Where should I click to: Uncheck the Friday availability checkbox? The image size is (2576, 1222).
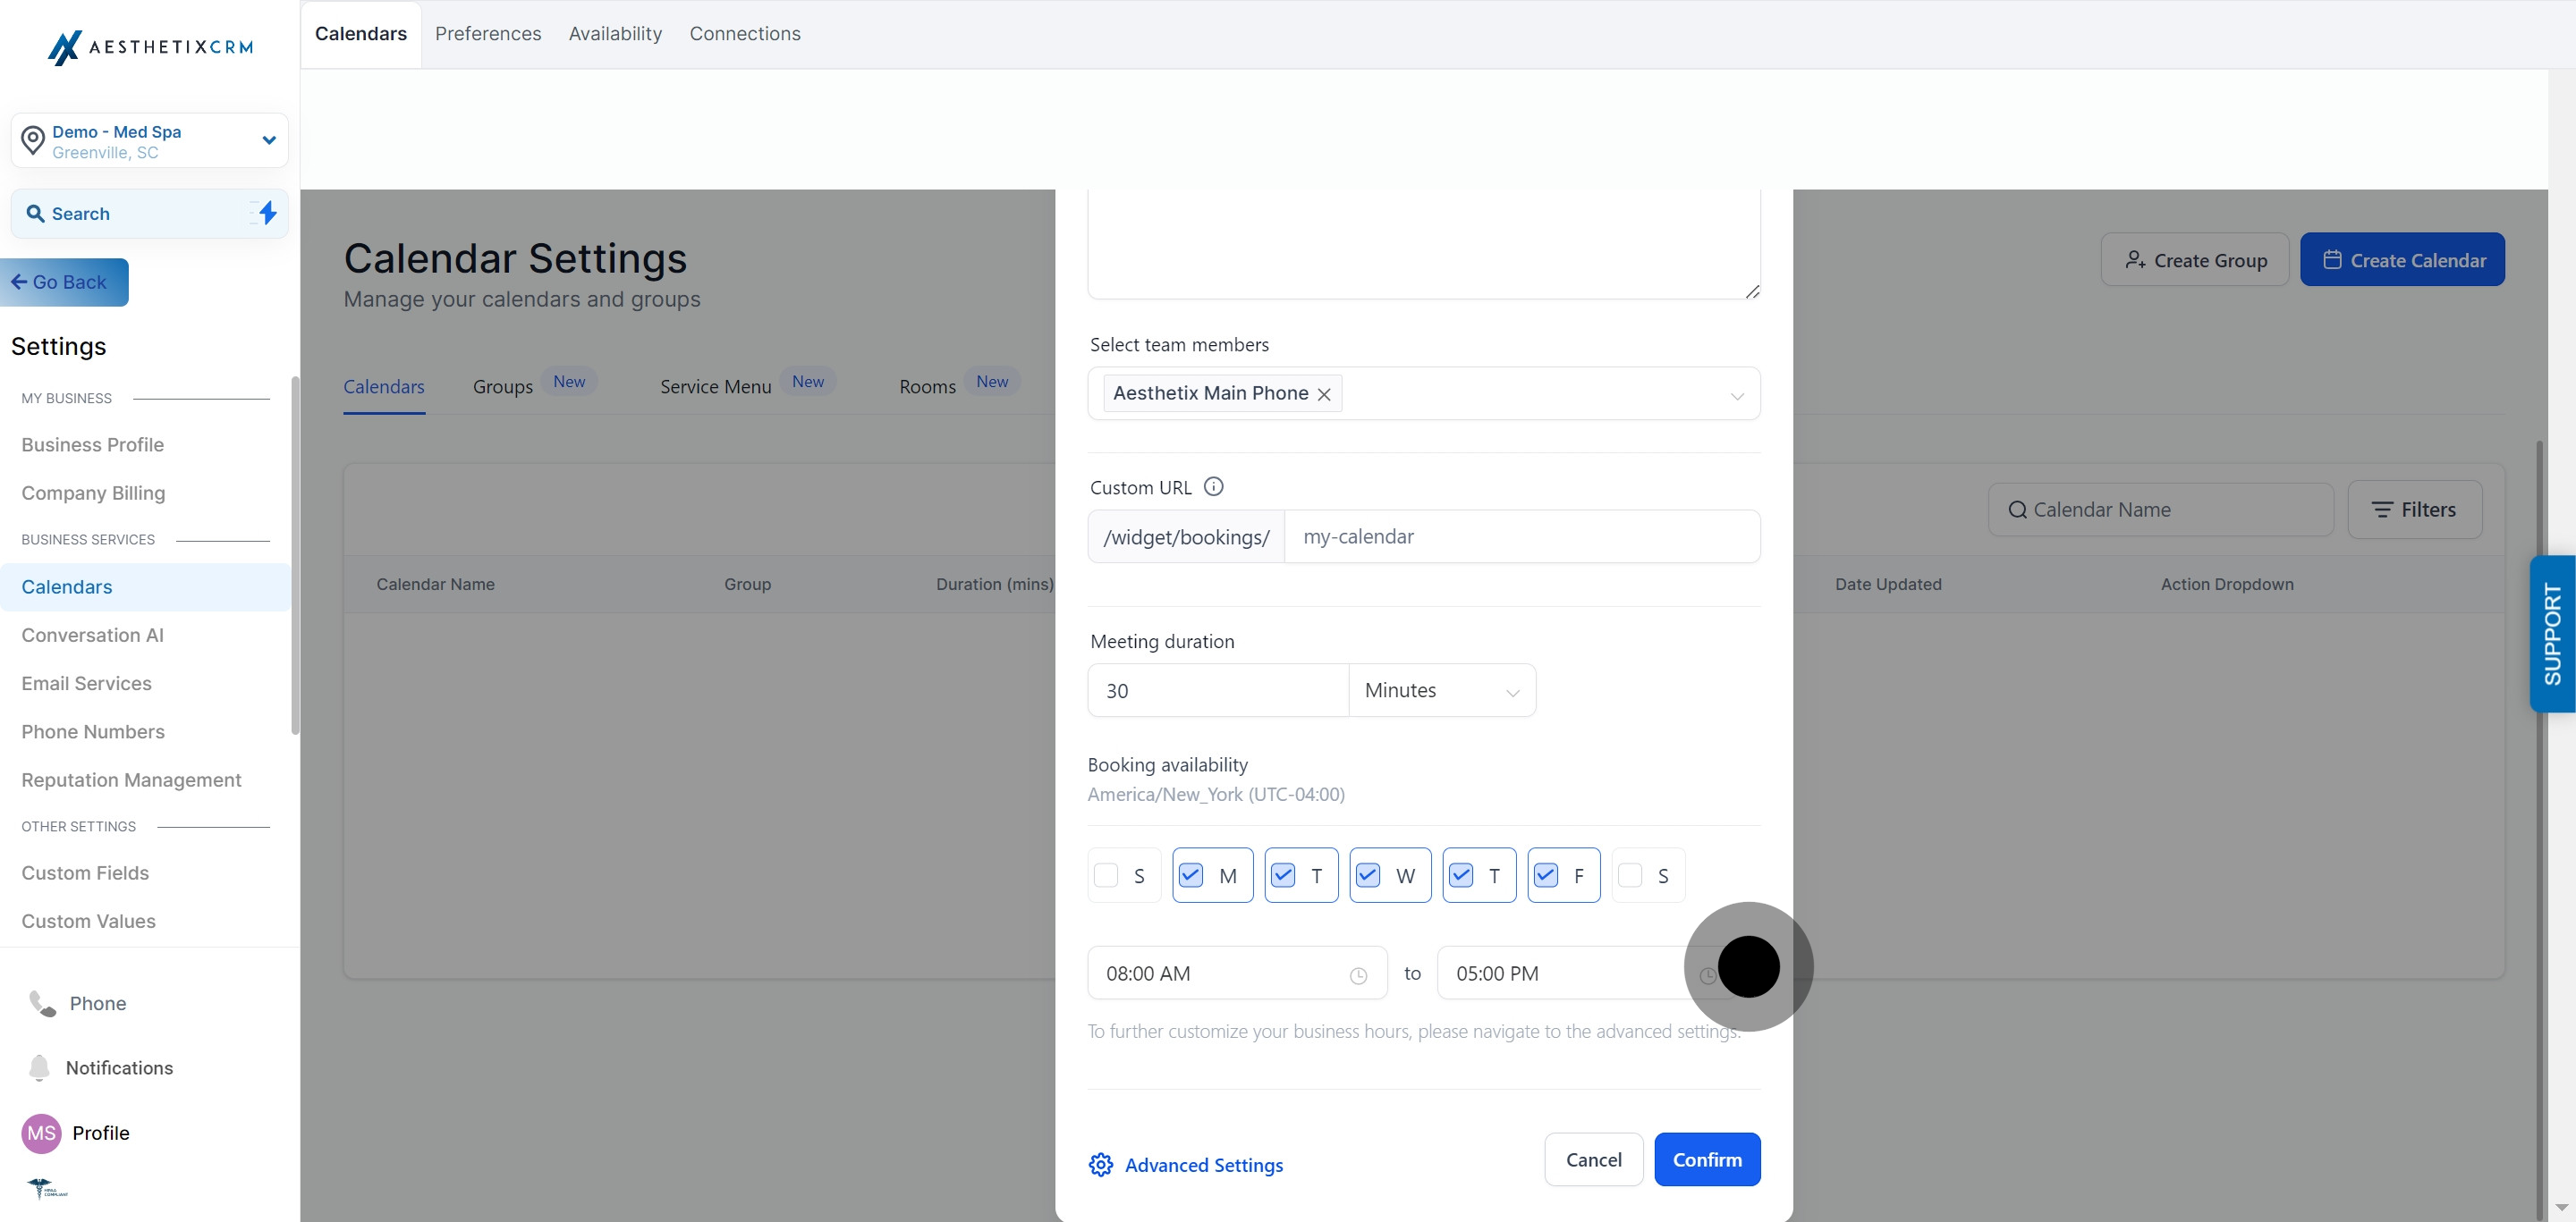tap(1545, 875)
